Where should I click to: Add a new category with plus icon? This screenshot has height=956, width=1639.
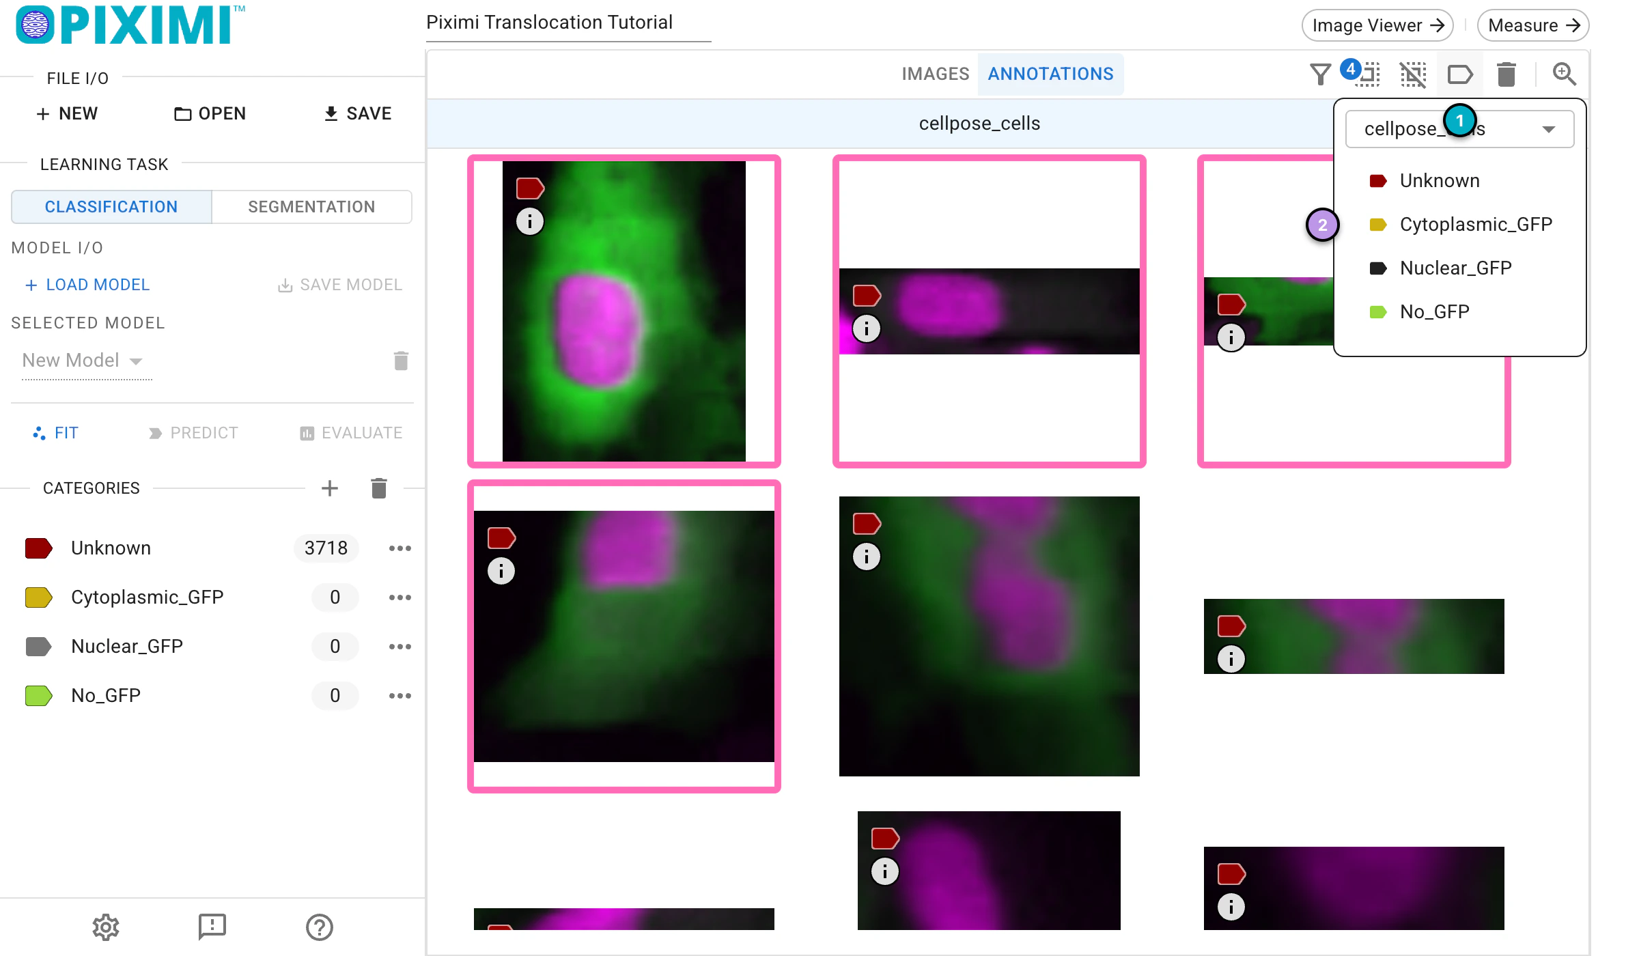pos(330,488)
